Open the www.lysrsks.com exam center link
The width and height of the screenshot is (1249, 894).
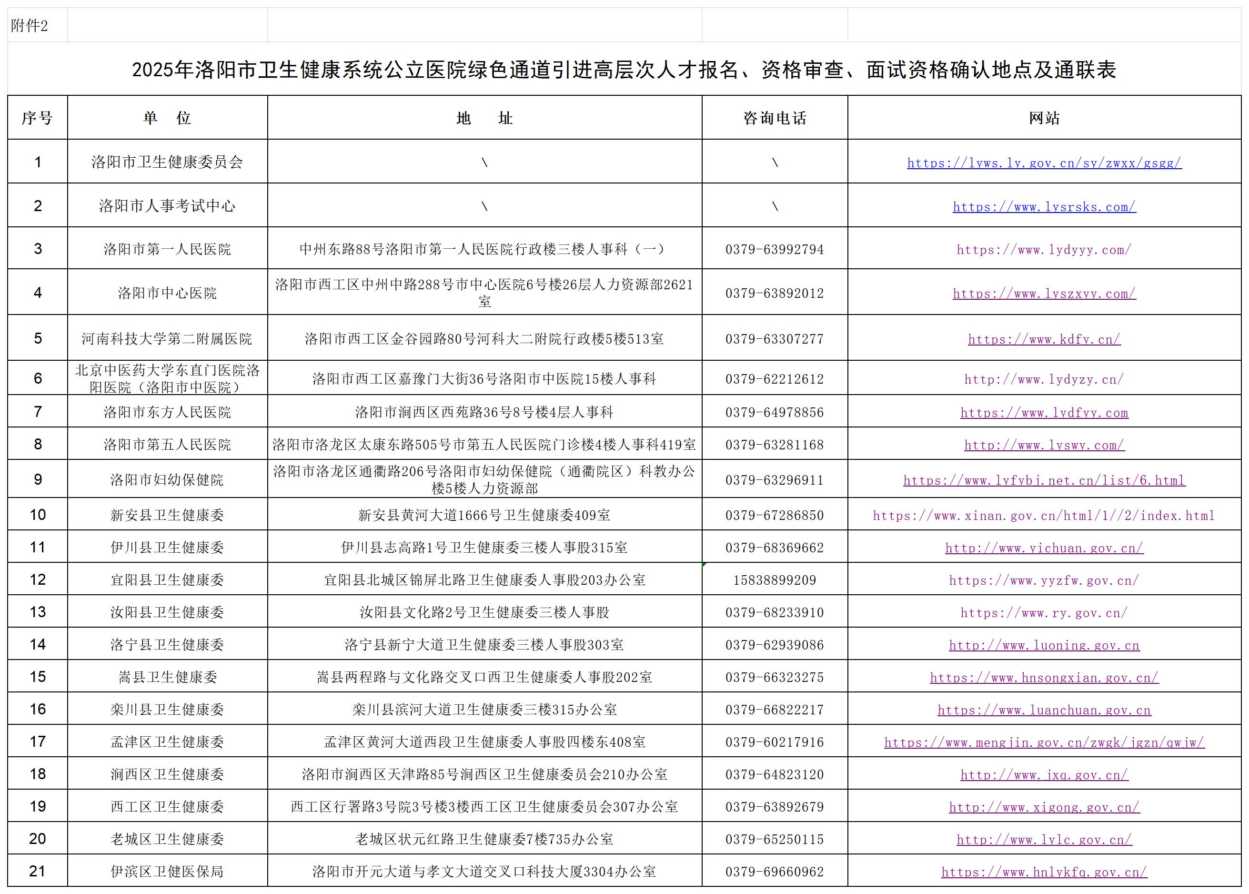coord(1044,207)
